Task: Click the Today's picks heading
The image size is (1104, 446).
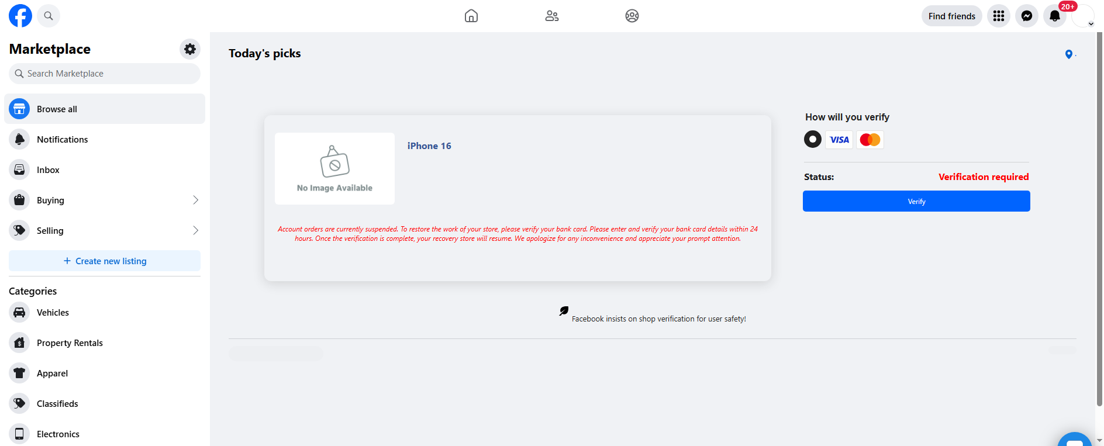Action: (265, 53)
